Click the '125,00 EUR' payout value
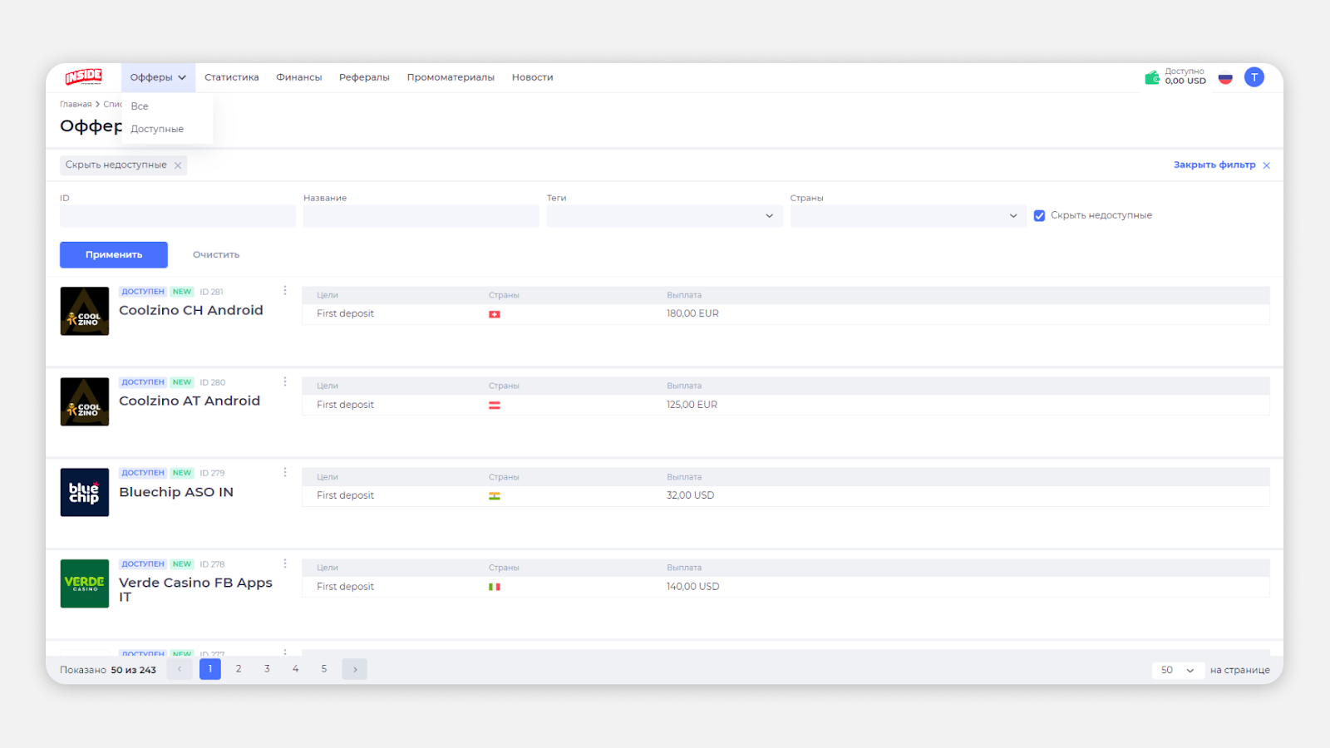The width and height of the screenshot is (1330, 748). pyautogui.click(x=692, y=405)
